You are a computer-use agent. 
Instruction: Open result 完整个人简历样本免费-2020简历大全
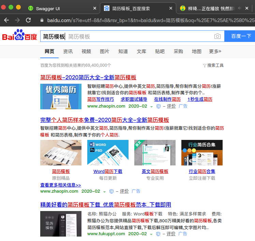click(x=105, y=120)
